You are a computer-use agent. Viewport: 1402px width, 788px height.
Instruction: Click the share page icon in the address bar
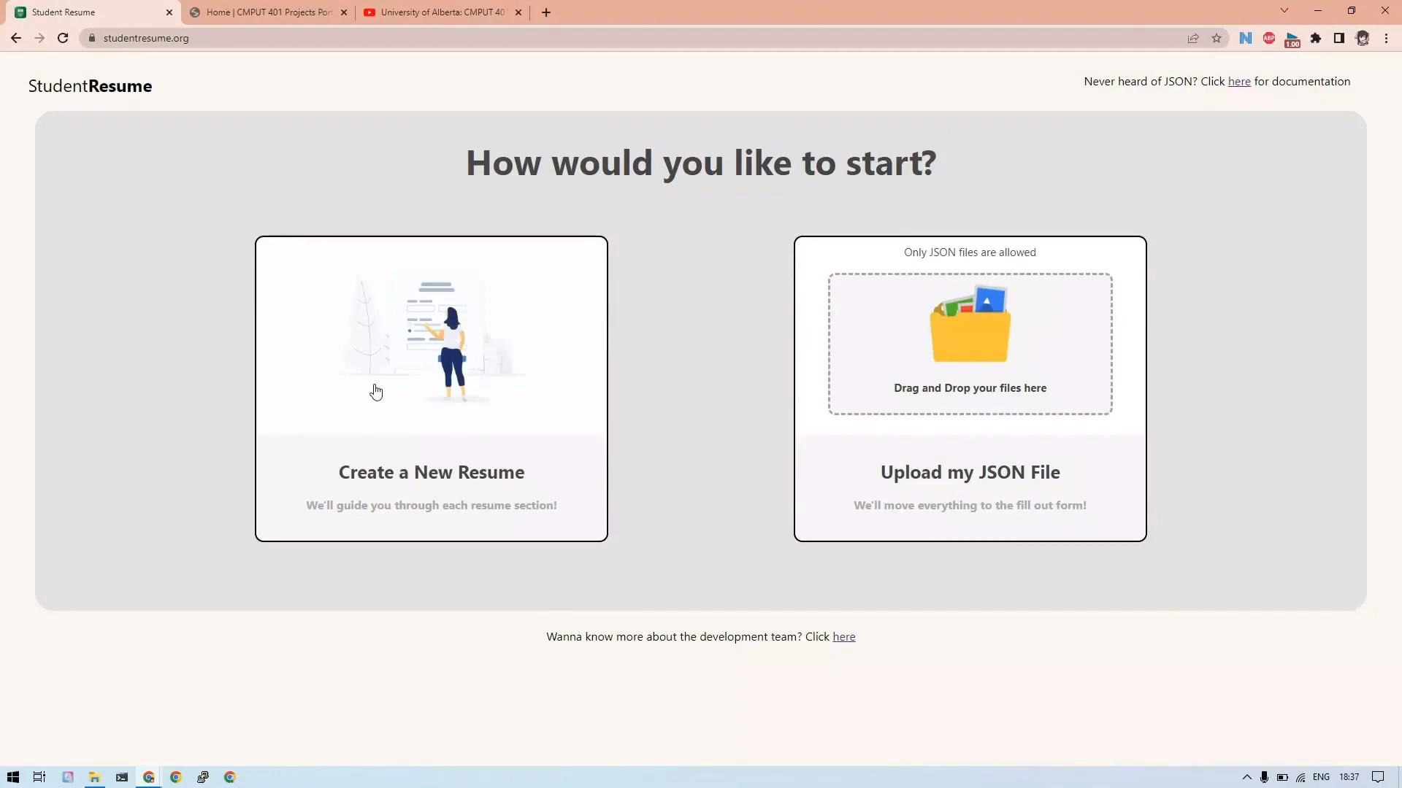point(1193,38)
